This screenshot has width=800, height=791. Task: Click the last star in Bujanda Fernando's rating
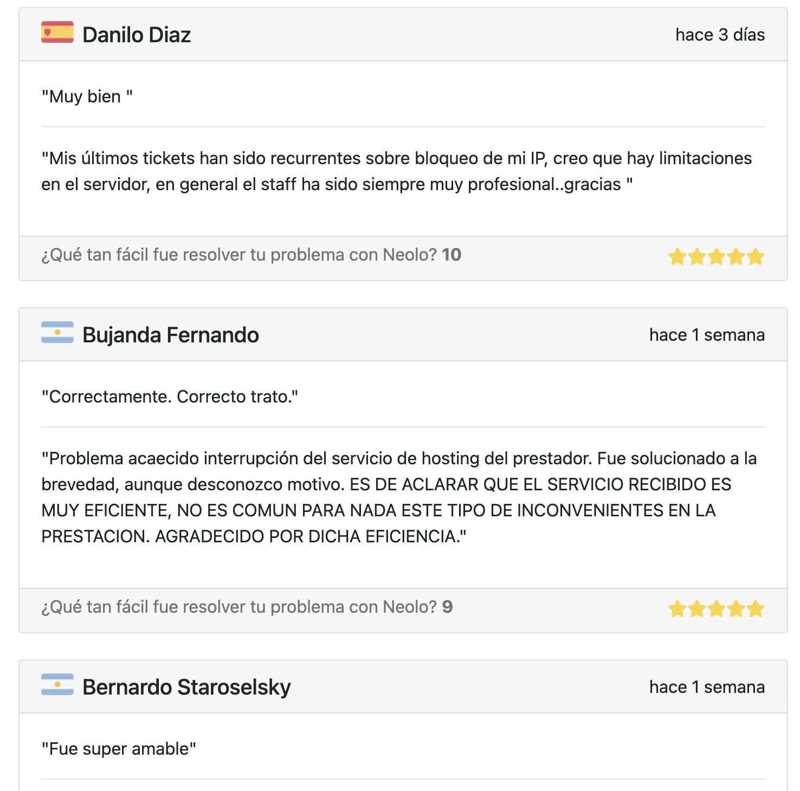coord(756,609)
